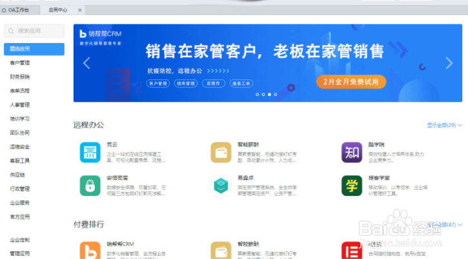Select 精选应用 in the sidebar
Viewport: 468px width, 259px height.
click(x=34, y=49)
